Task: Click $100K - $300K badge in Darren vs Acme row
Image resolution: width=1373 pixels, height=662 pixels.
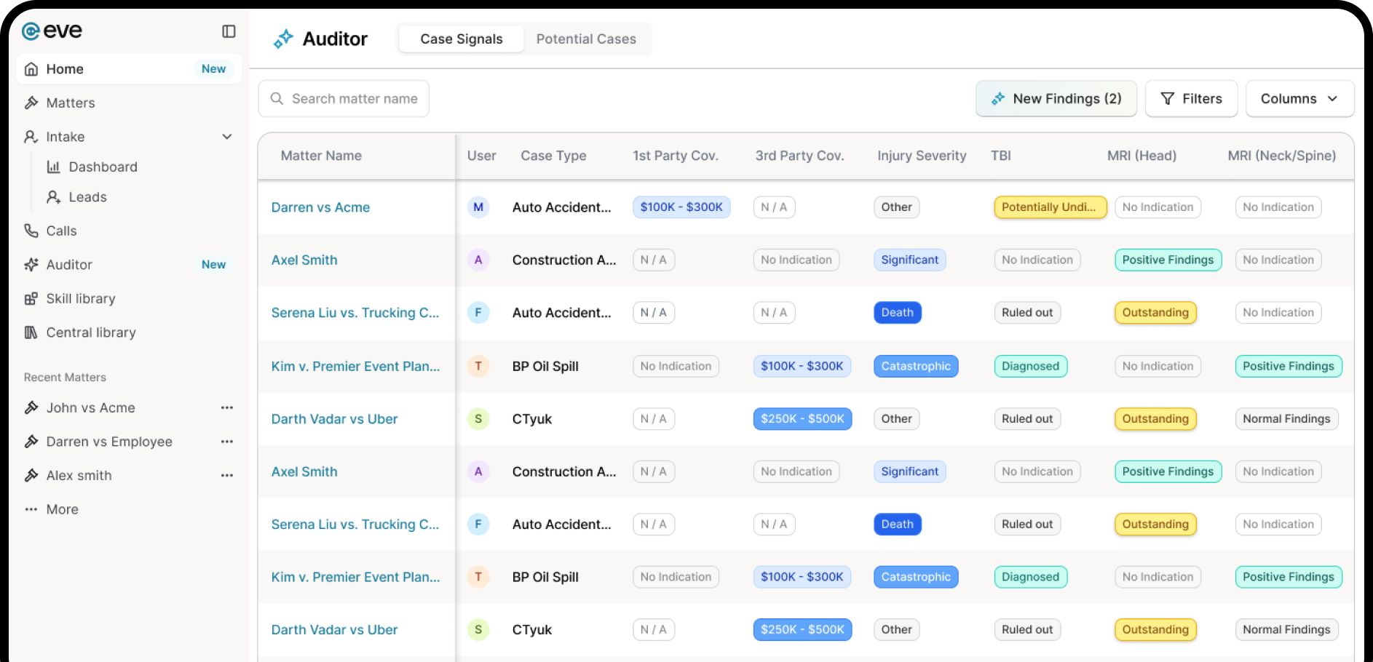Action: pos(681,207)
